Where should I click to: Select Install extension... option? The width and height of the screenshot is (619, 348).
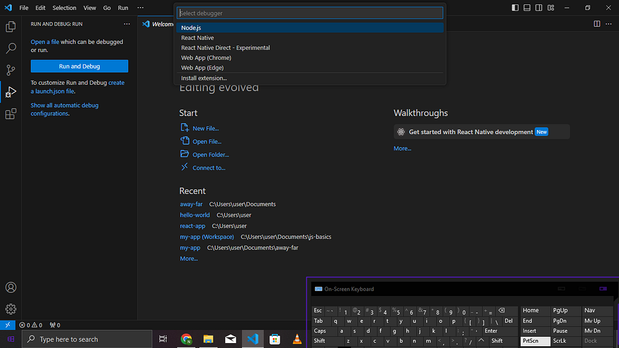(x=310, y=78)
